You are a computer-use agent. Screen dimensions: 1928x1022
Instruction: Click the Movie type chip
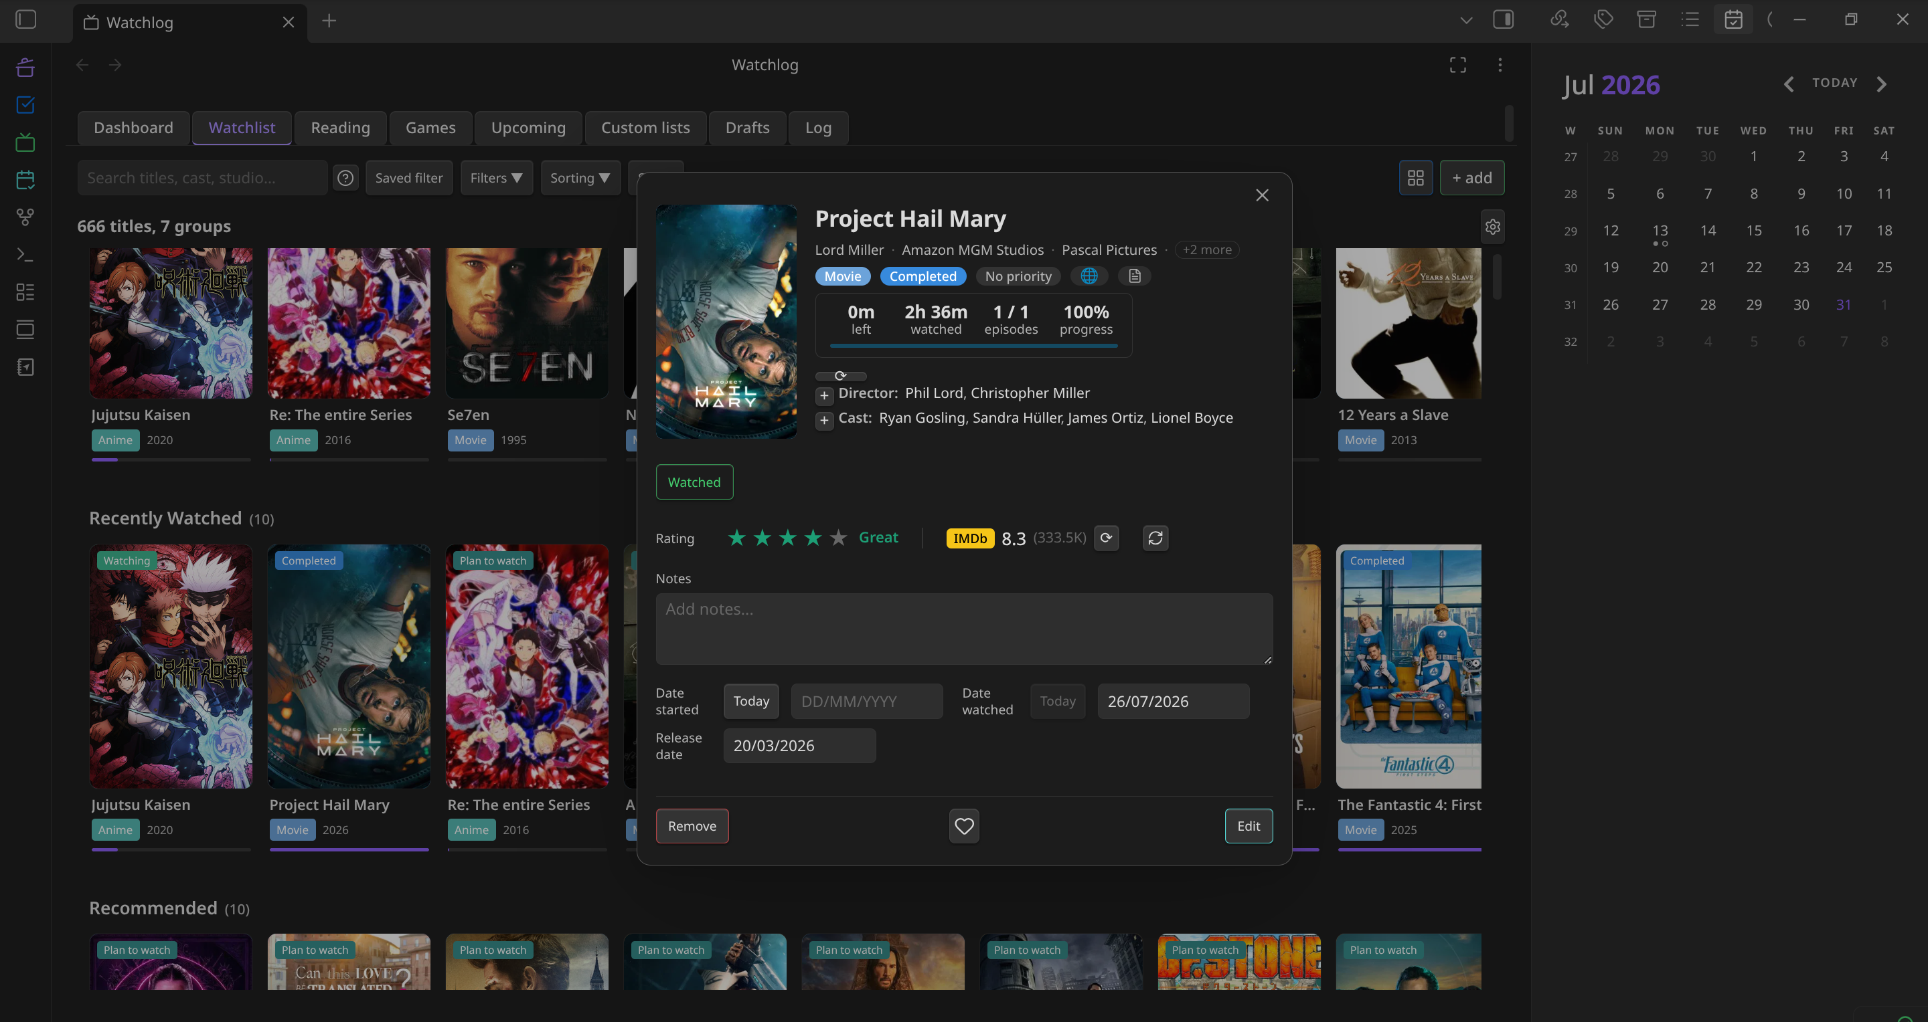843,276
